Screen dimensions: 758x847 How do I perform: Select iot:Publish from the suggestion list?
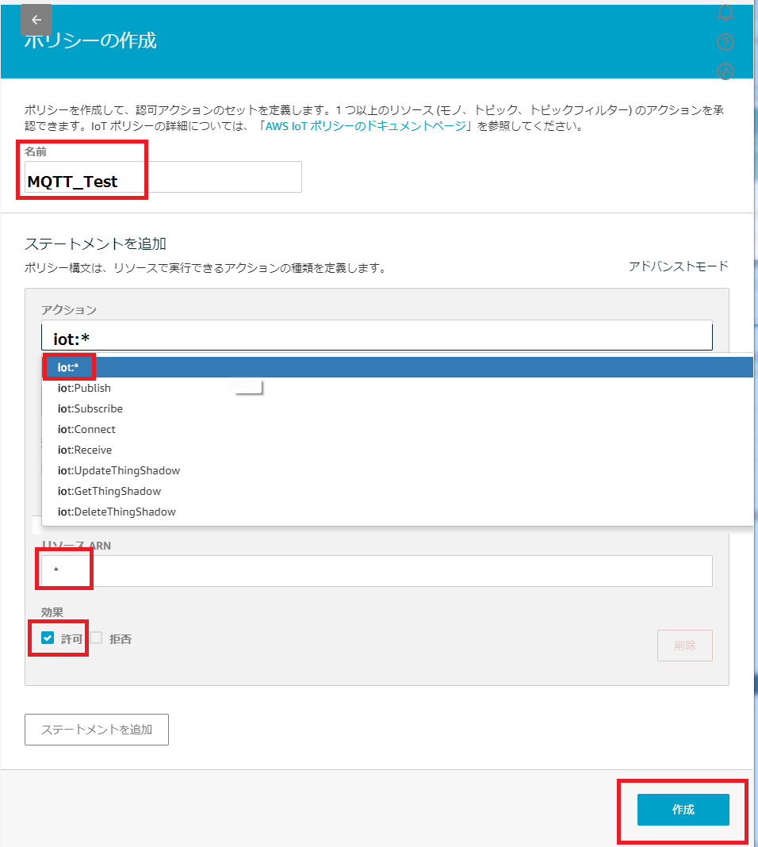click(x=84, y=388)
